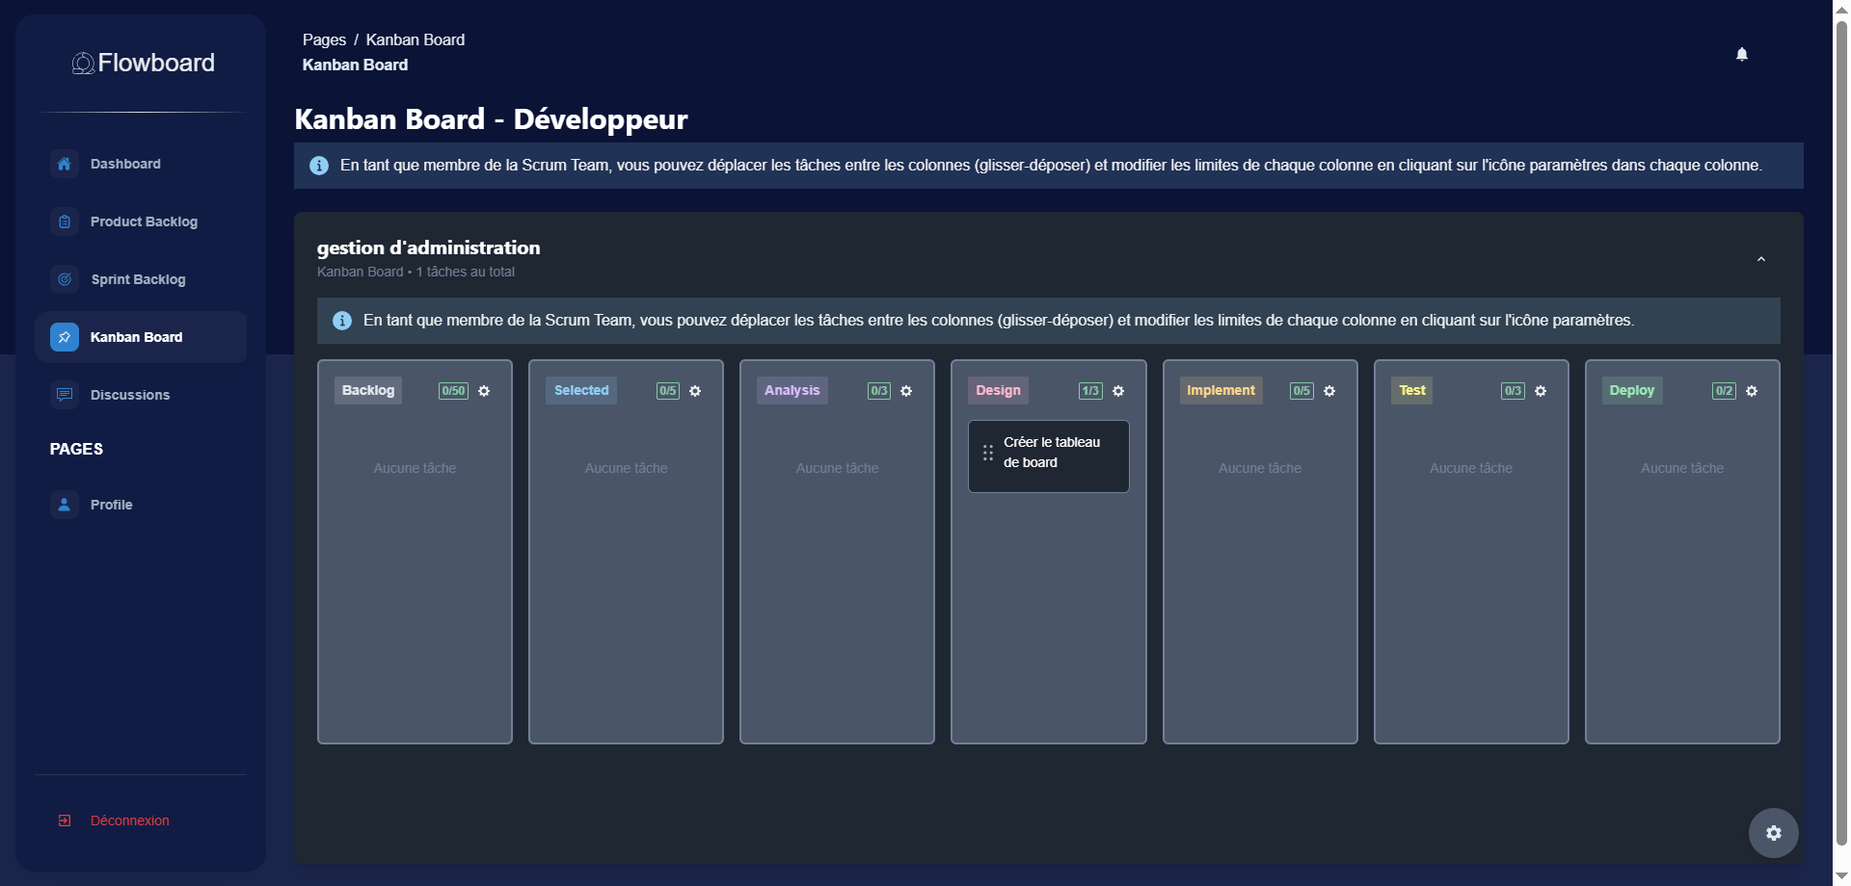Viewport: 1851px width, 886px height.
Task: Click the Implement column label
Action: (x=1221, y=390)
